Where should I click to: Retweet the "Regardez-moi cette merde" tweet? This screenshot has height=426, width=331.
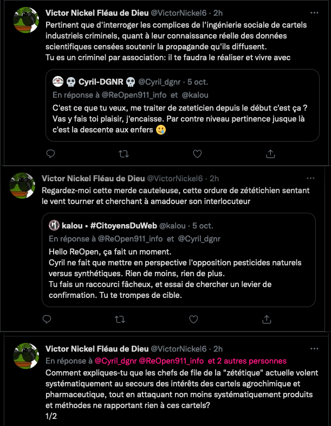pyautogui.click(x=120, y=319)
